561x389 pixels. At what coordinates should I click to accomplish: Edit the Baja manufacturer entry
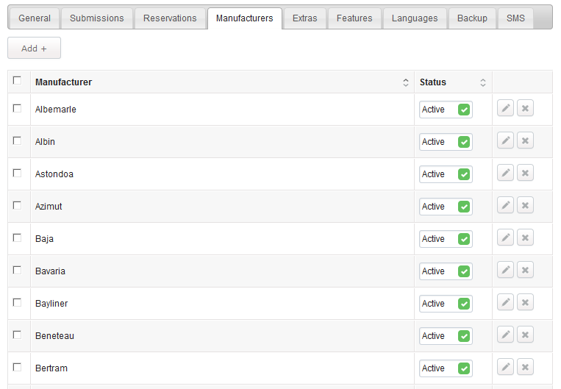(505, 238)
